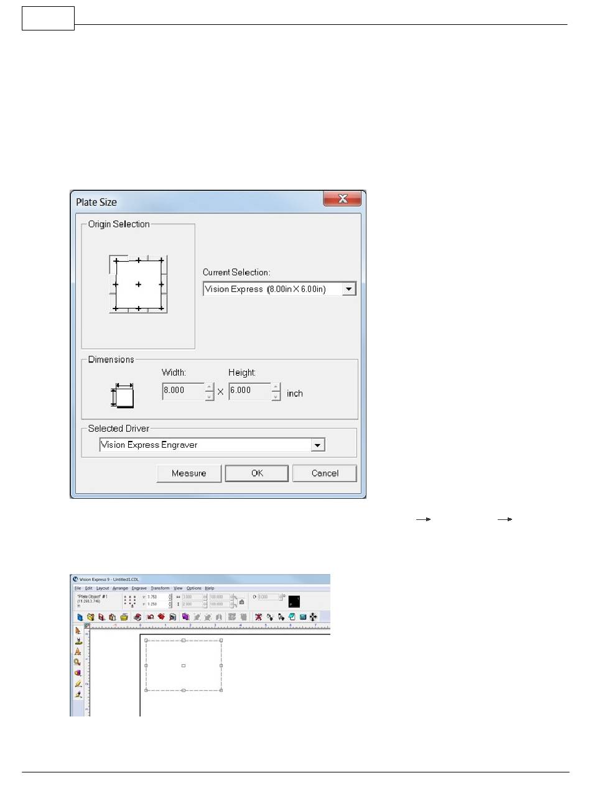The height and width of the screenshot is (788, 591).
Task: Open the View menu in Vision Express
Action: point(178,588)
